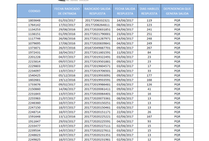
Task: Select code cell 1803648
Action: pyautogui.click(x=34, y=20)
